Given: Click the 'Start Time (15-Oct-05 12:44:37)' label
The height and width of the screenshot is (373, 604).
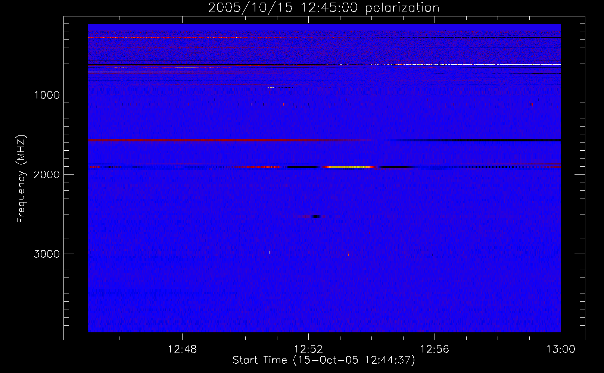Looking at the screenshot, I should (324, 360).
